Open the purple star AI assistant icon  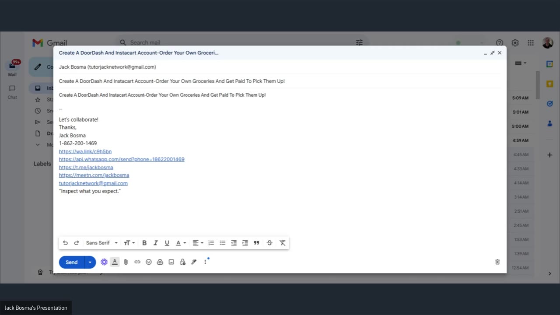click(104, 262)
